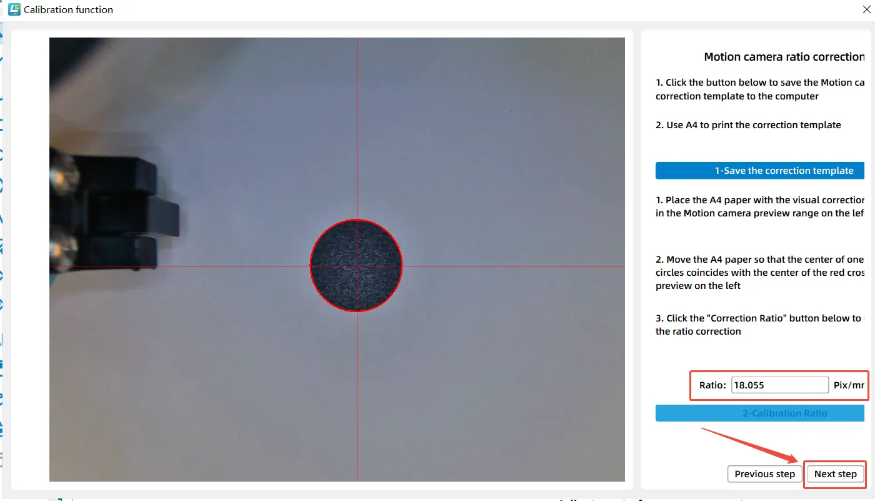875x501 pixels.
Task: Go back with the Previous step button
Action: [764, 474]
